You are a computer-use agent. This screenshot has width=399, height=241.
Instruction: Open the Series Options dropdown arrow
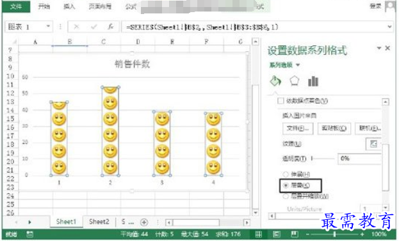(298, 65)
